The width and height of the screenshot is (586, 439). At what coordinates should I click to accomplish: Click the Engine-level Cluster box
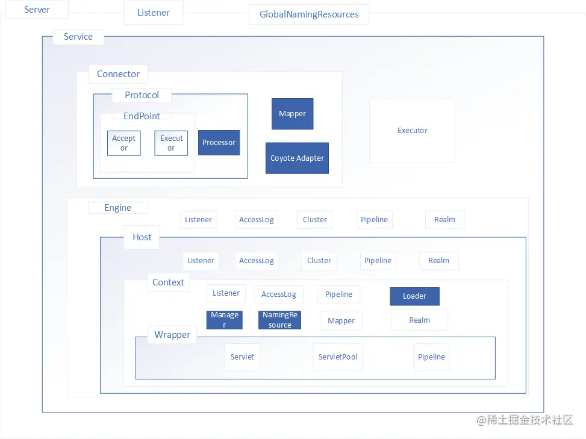pos(314,220)
